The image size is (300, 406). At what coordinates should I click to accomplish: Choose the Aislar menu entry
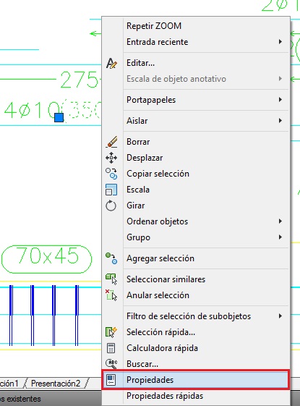pos(195,121)
